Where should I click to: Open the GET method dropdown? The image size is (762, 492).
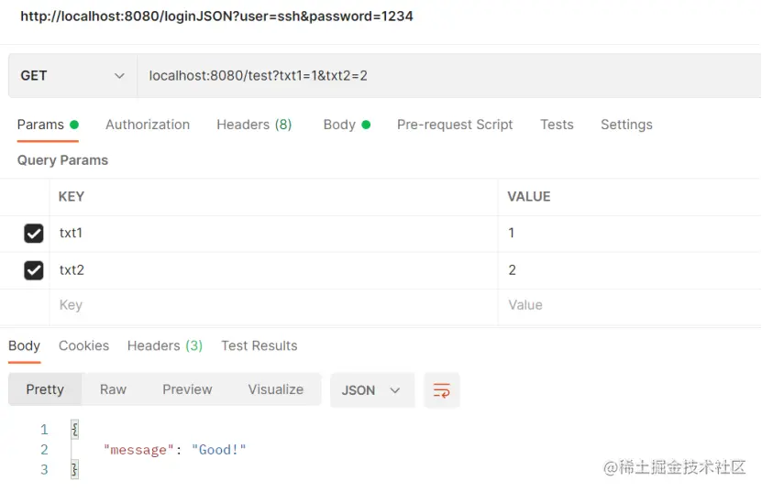(x=72, y=76)
